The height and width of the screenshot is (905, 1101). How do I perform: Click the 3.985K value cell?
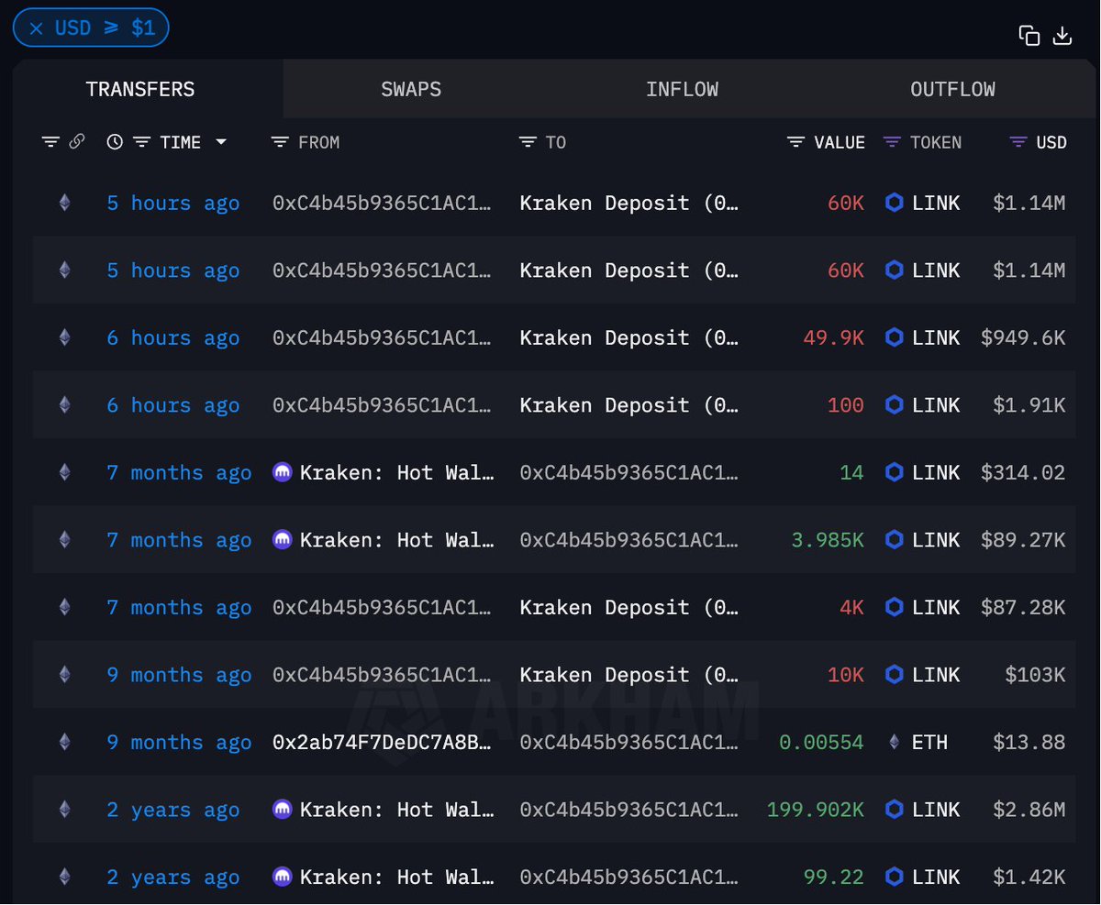point(828,539)
